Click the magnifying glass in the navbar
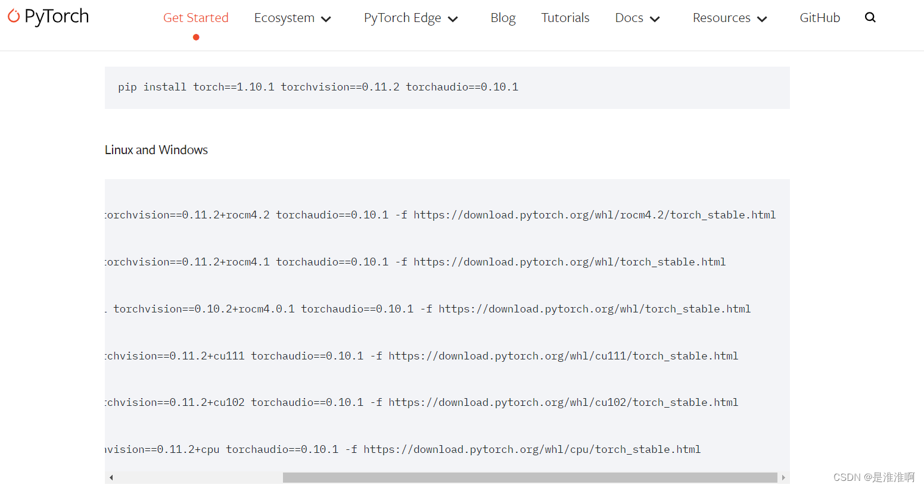 (x=870, y=17)
